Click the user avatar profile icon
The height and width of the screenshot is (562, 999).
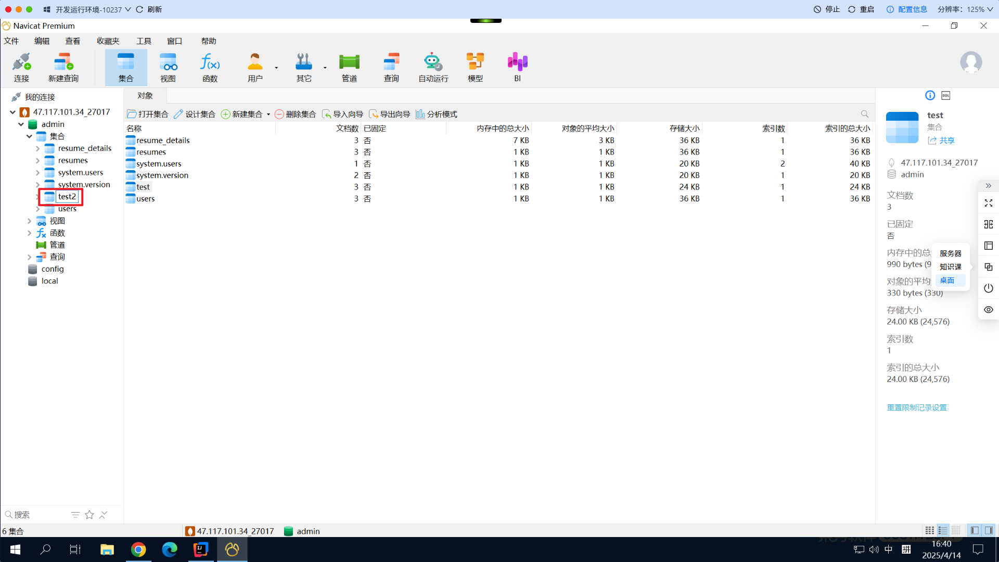(x=971, y=62)
